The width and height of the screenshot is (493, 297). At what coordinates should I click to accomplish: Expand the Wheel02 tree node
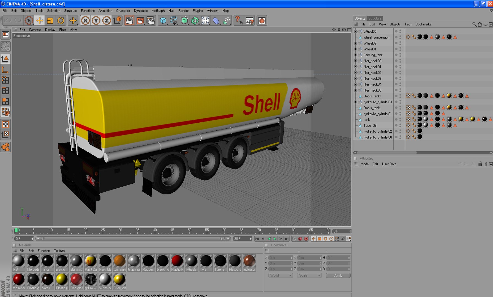pos(356,43)
